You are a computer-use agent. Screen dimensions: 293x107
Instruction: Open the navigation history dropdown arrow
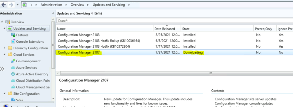[18, 5]
